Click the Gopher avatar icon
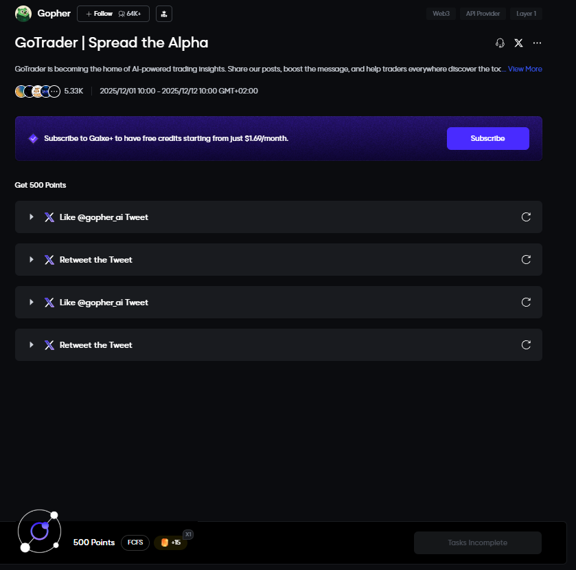 pyautogui.click(x=23, y=14)
